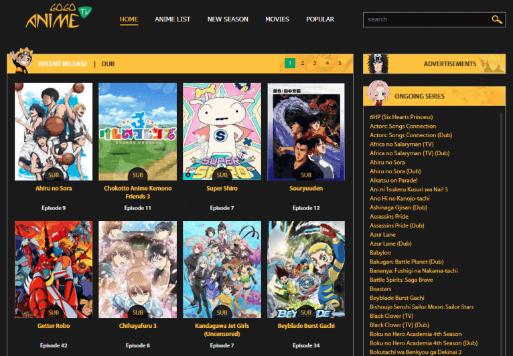Select the RECENT RELEASE tab
The width and height of the screenshot is (513, 356).
[x=63, y=64]
